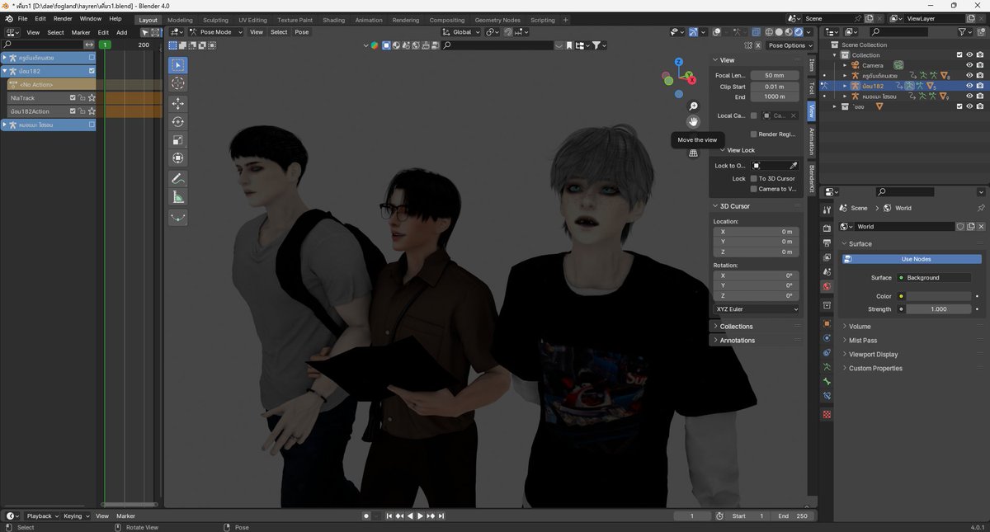Screen dimensions: 990x532
Task: Open the Render properties tab icon
Action: coord(827,228)
